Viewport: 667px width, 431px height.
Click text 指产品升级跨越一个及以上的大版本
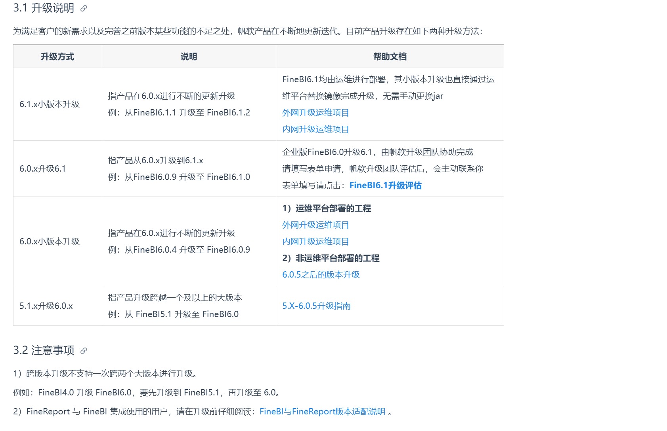pyautogui.click(x=175, y=298)
